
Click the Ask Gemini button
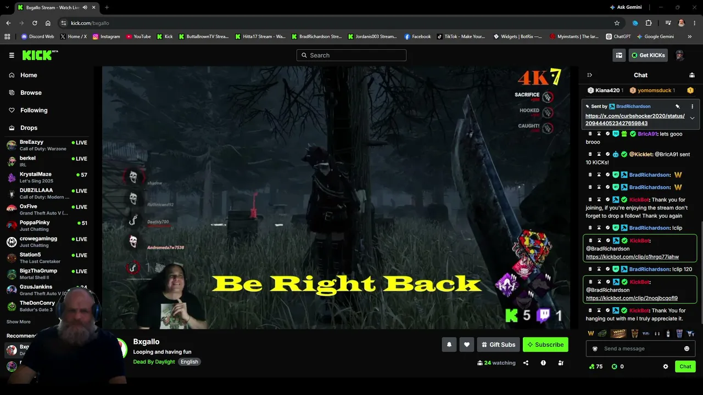(x=626, y=8)
